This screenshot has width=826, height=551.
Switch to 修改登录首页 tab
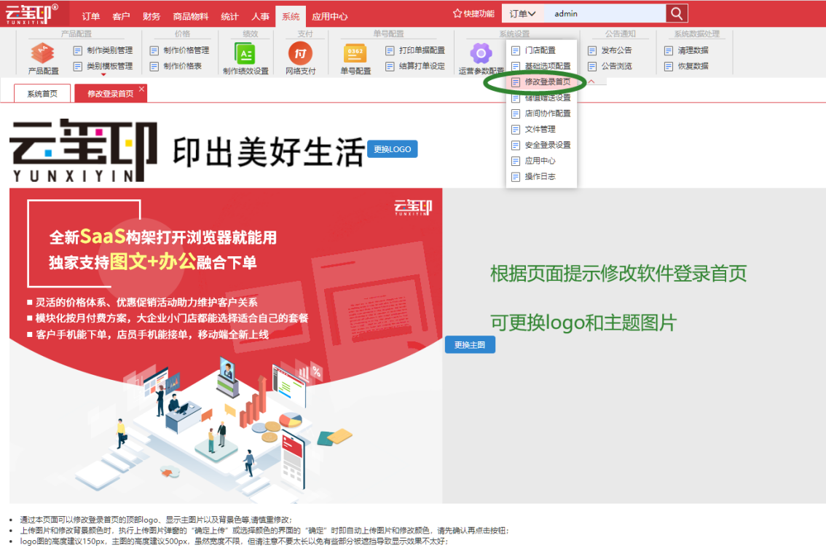click(110, 94)
